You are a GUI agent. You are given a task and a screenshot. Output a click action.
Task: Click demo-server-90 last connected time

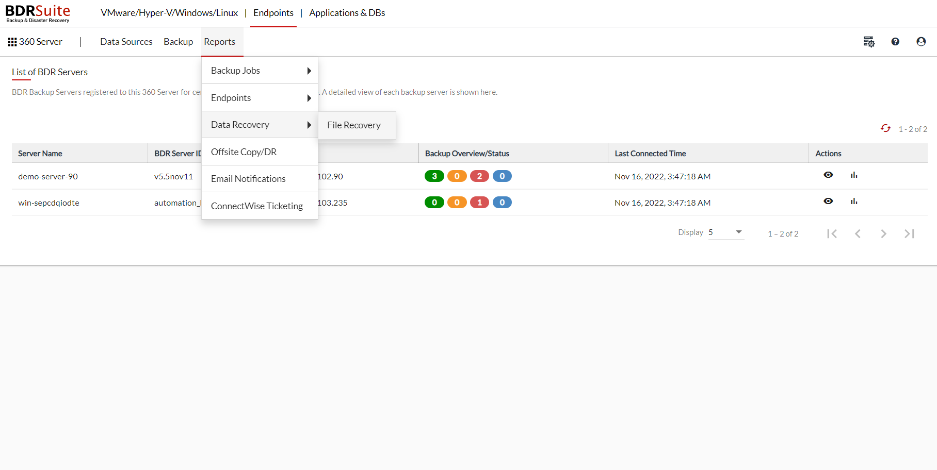pos(663,177)
